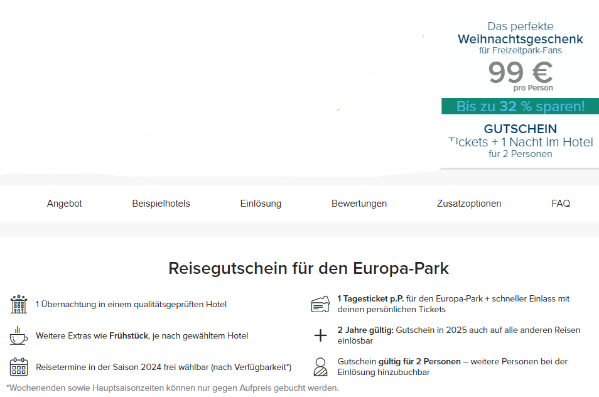This screenshot has height=397, width=599.
Task: Click the plus icon beside 2 Jahre gültig
Action: click(x=320, y=335)
